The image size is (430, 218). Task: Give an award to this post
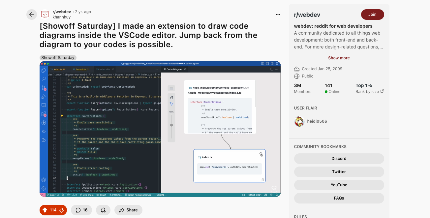coord(103,210)
